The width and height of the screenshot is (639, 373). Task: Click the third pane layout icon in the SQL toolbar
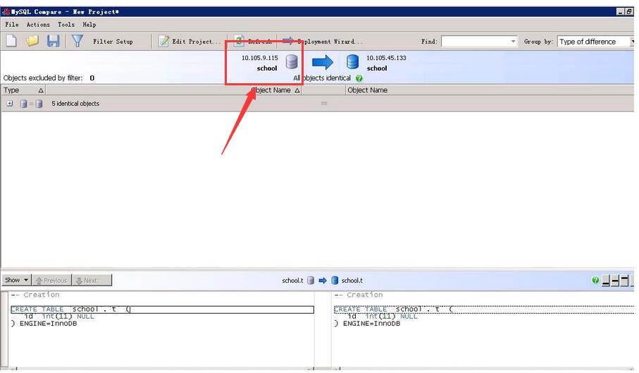(624, 281)
